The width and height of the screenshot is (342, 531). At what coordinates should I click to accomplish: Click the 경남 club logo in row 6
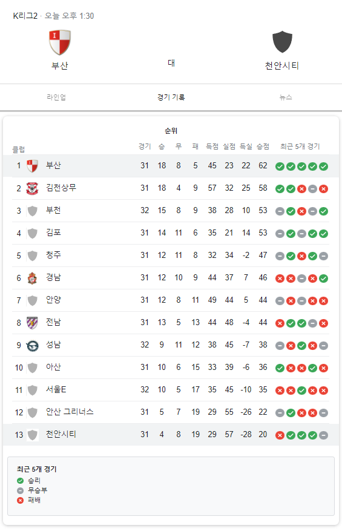pos(32,278)
